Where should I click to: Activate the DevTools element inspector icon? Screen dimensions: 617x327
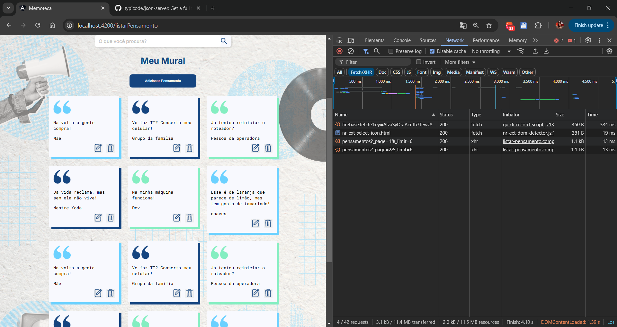[x=340, y=40]
